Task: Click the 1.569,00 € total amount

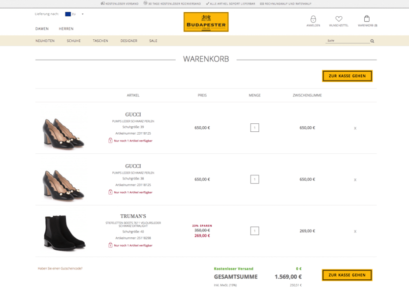Action: (288, 277)
